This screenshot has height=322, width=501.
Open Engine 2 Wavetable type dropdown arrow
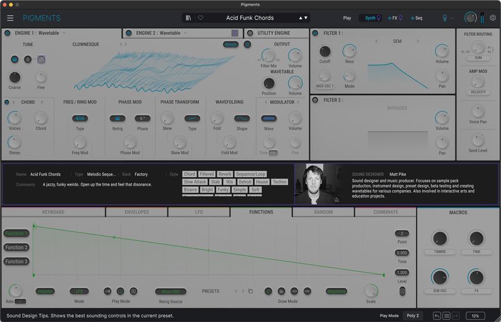pos(185,33)
